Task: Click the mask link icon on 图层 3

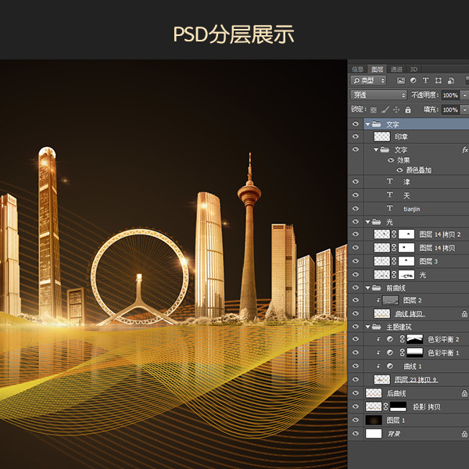Action: click(x=394, y=261)
